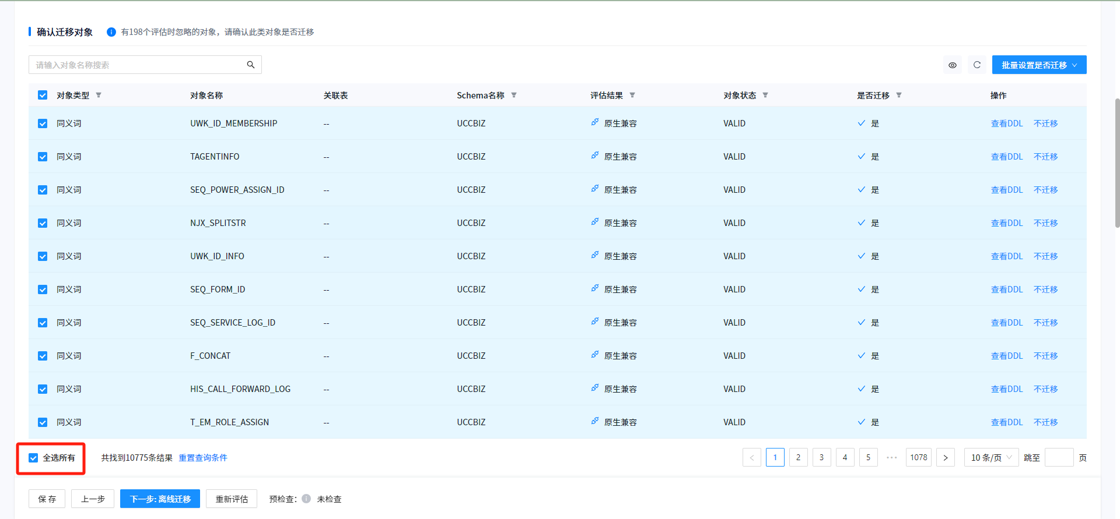
Task: Uncheck the TAGENTINFO row checkbox
Action: (43, 157)
